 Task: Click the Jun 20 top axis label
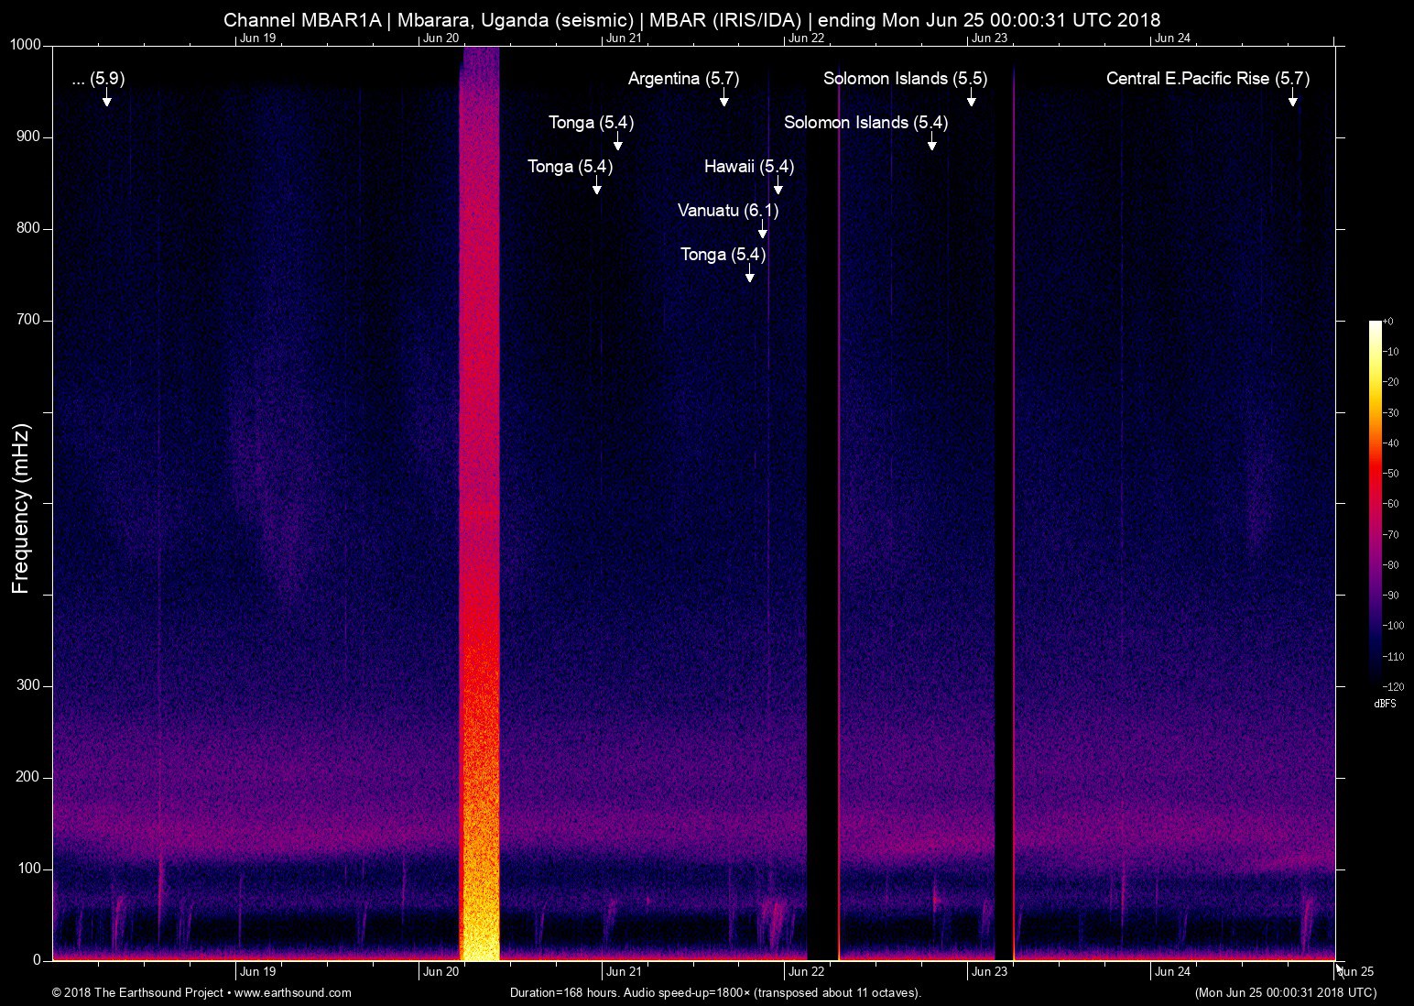(441, 38)
